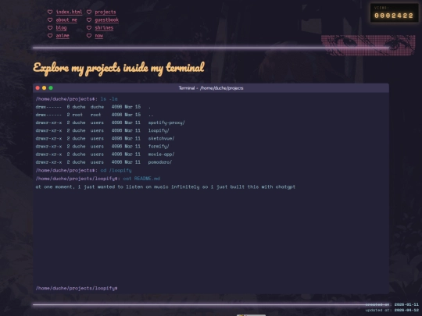422x316 pixels.
Task: Click the green terminal maximize dot
Action: click(x=51, y=88)
